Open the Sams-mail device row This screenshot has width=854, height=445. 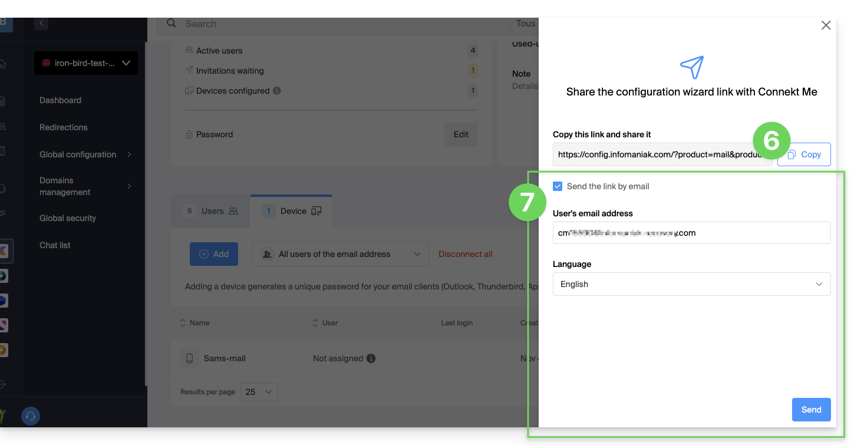click(355, 358)
